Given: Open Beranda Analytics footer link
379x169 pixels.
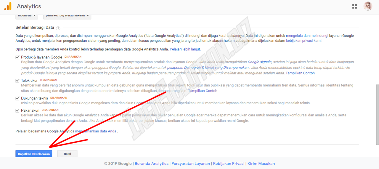Looking at the screenshot, I should 152,163.
